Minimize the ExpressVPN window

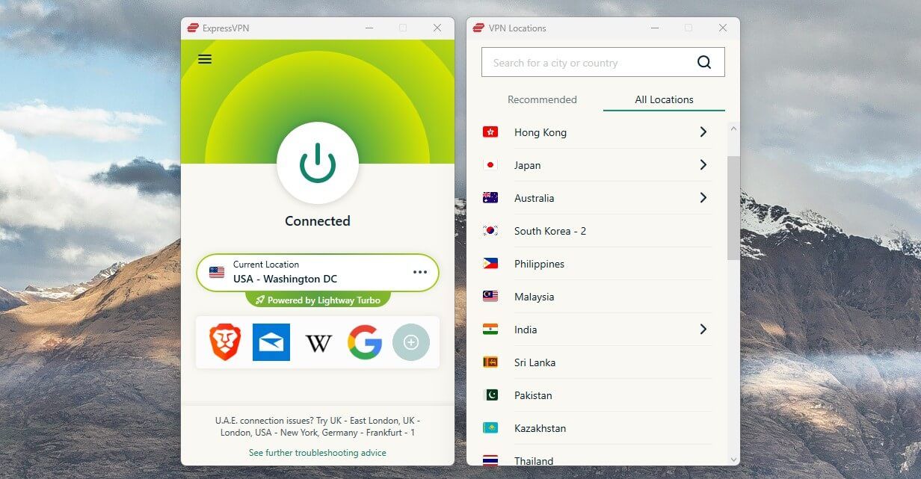[x=369, y=28]
